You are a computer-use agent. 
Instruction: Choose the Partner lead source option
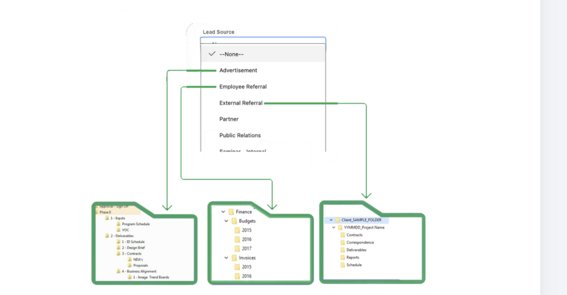[229, 119]
